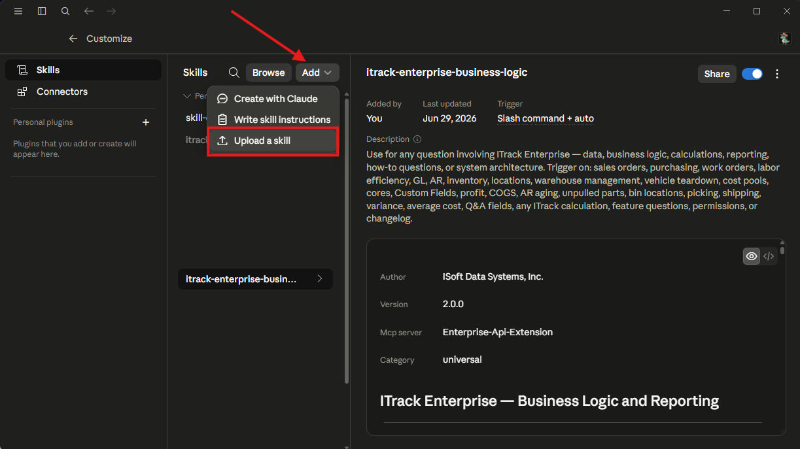Open the Skills section in sidebar
Viewport: 800px width, 449px height.
83,70
